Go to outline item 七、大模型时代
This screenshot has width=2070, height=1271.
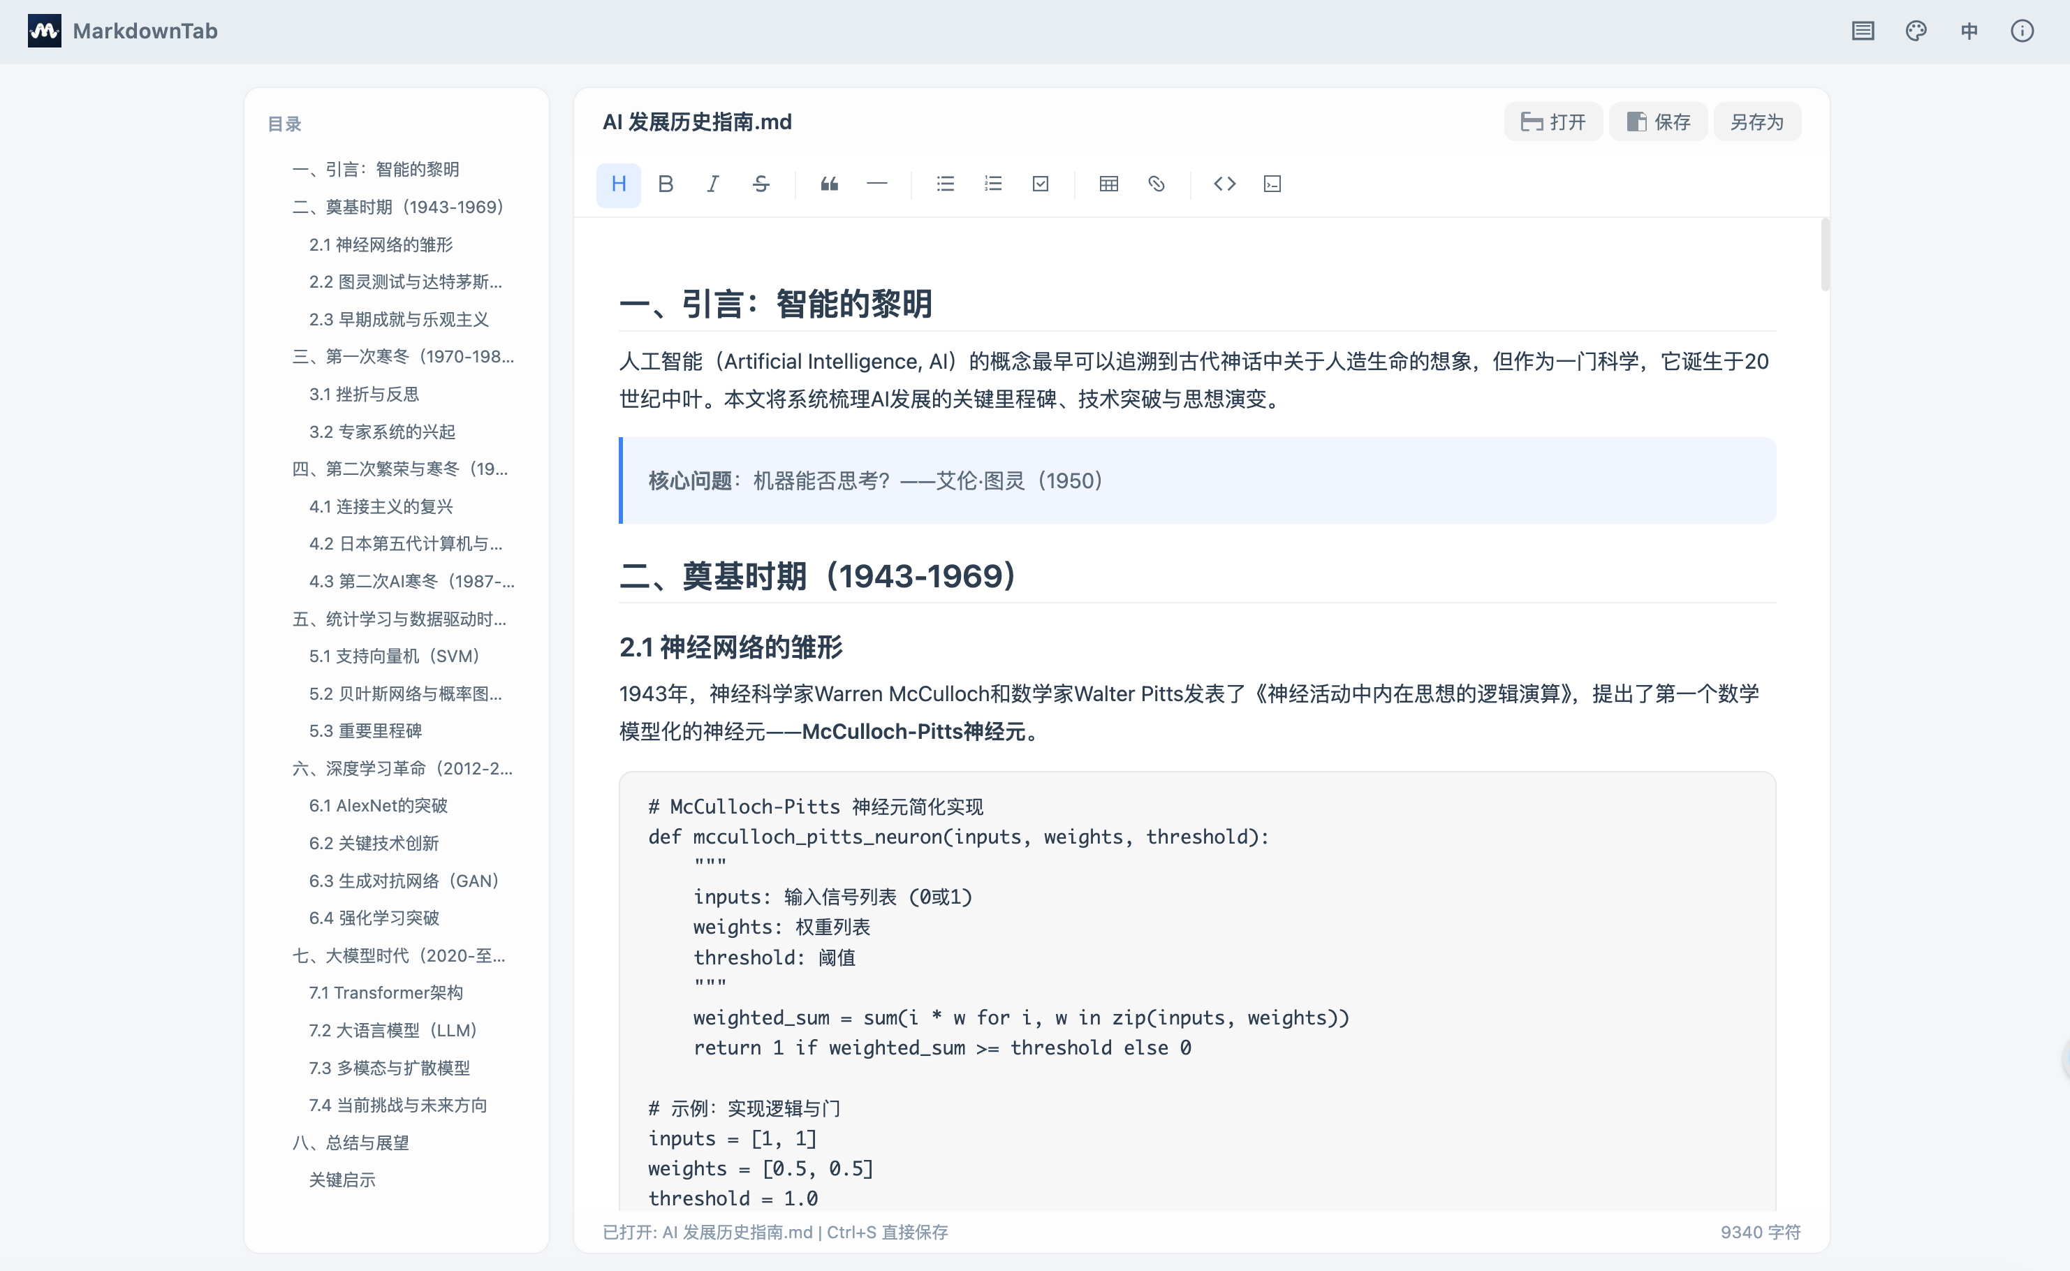point(398,957)
